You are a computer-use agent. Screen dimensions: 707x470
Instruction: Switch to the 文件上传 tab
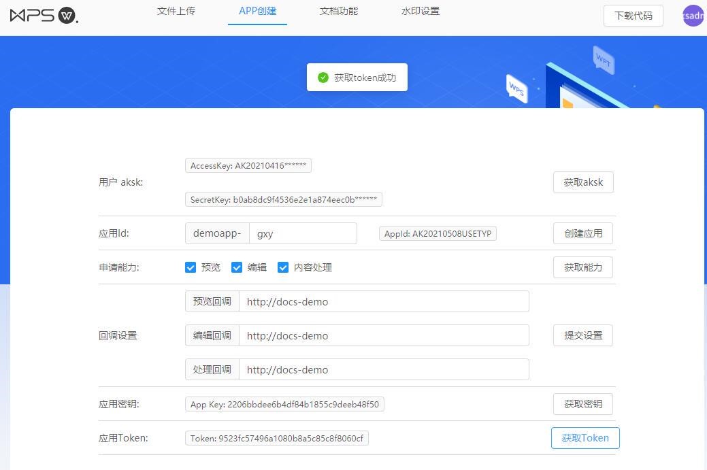tap(176, 12)
